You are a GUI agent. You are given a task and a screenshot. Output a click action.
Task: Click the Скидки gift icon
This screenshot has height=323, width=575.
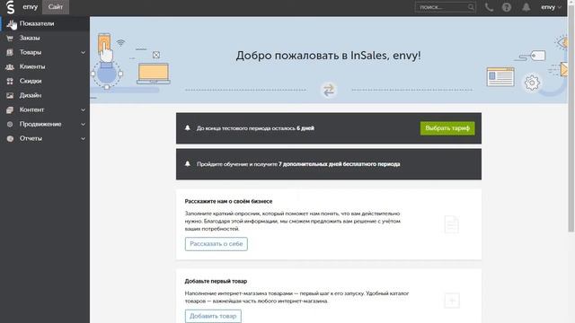[10, 81]
